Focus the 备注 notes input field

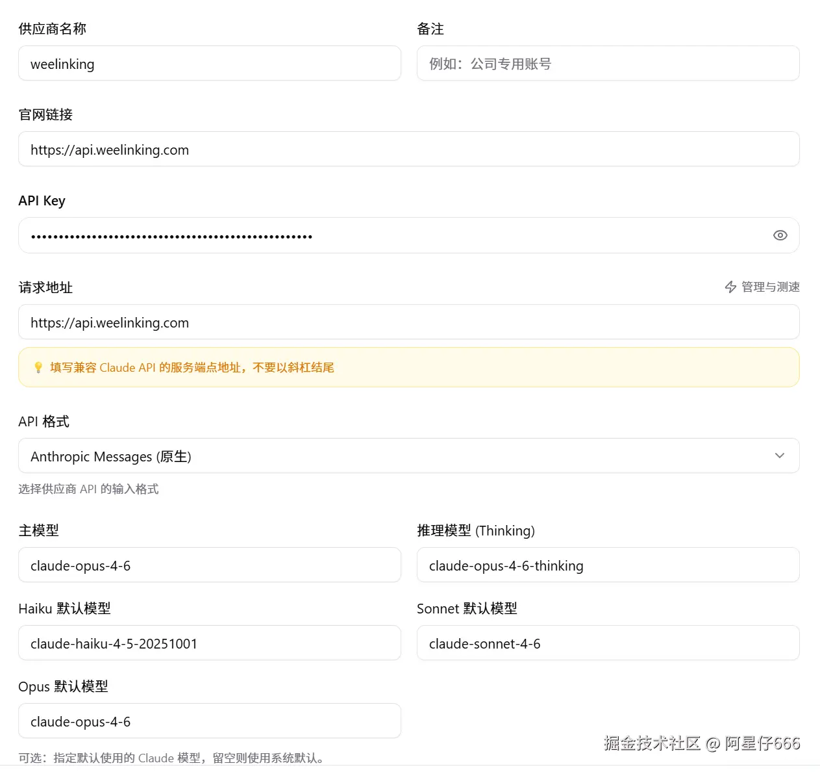pyautogui.click(x=608, y=63)
